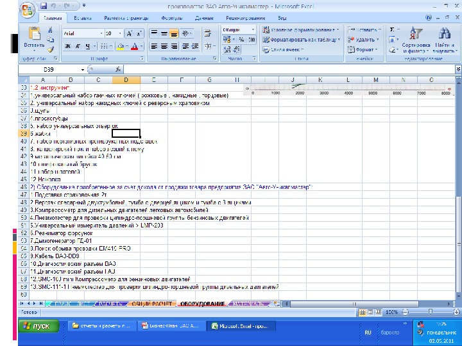Increase font size with large A icon
This screenshot has height=346, width=462.
click(x=129, y=33)
